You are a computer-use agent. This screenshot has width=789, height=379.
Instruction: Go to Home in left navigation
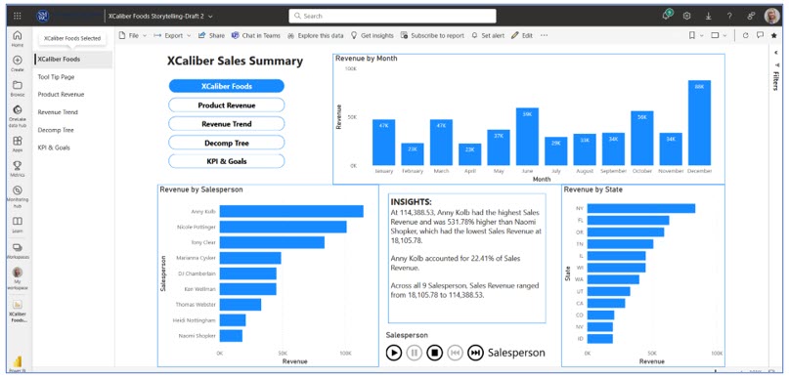coord(18,39)
